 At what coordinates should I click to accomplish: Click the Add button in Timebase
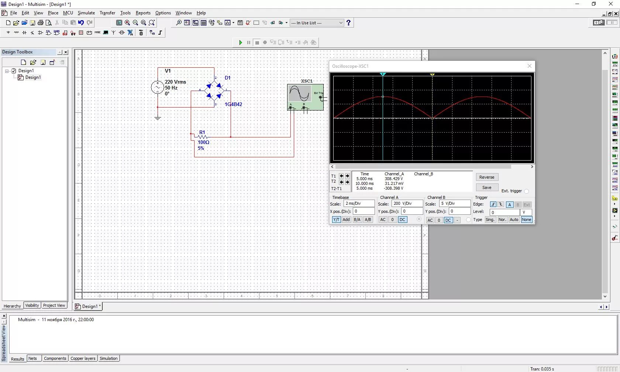[346, 220]
